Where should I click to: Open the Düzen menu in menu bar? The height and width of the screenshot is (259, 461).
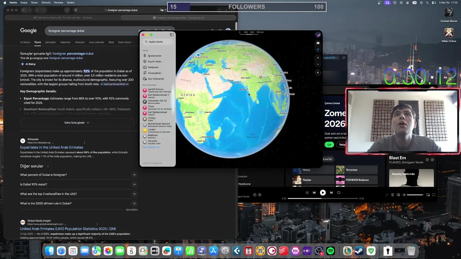(34, 3)
